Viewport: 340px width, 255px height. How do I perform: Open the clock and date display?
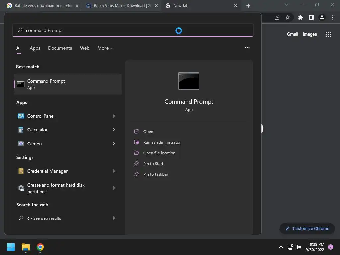tap(315, 247)
